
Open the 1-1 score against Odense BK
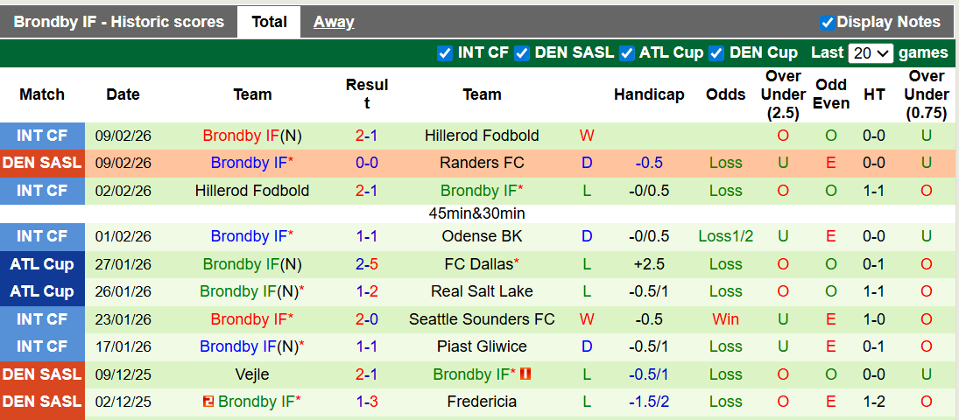[366, 236]
